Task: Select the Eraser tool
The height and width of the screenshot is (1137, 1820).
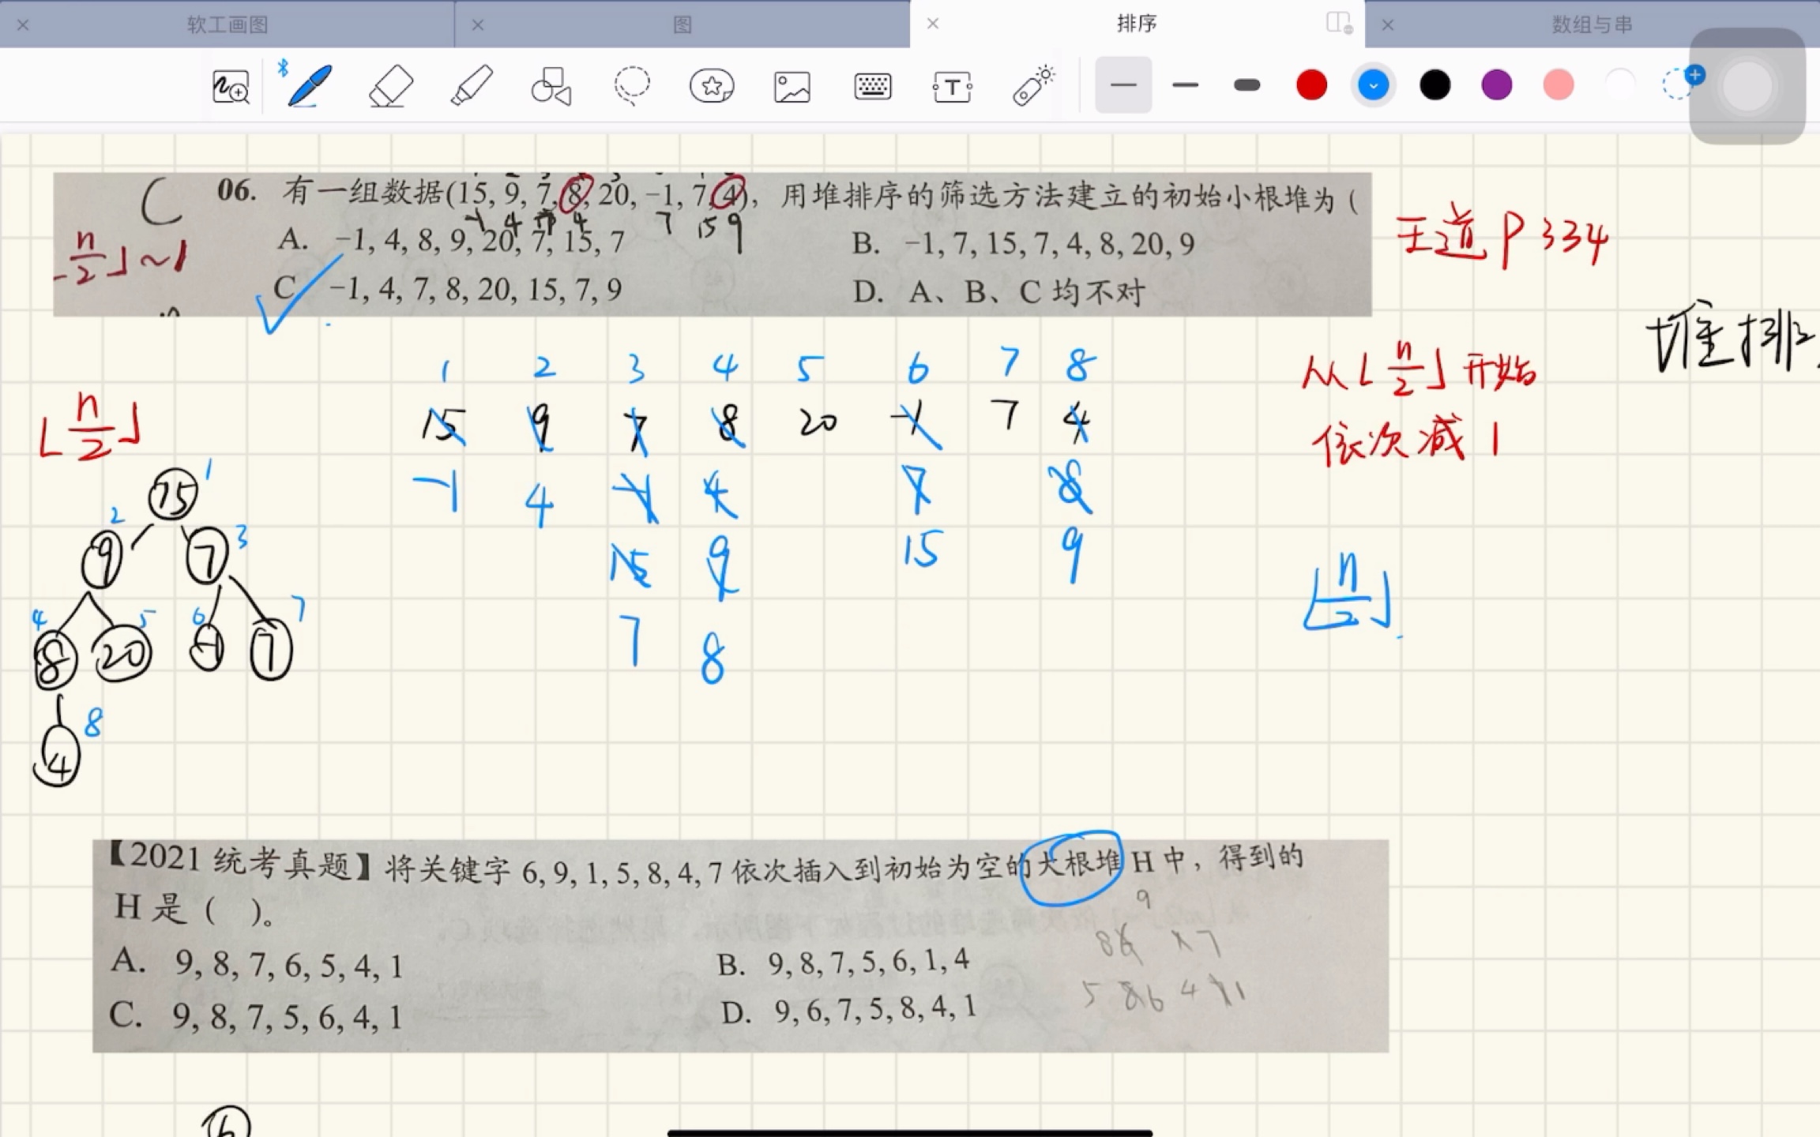Action: [391, 85]
